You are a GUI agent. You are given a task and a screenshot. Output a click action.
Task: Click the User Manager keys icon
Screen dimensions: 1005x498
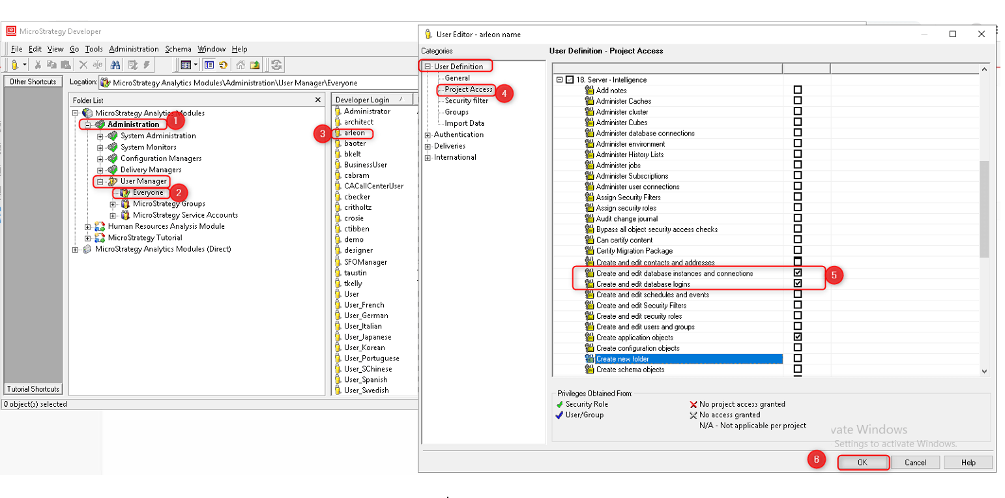[113, 181]
